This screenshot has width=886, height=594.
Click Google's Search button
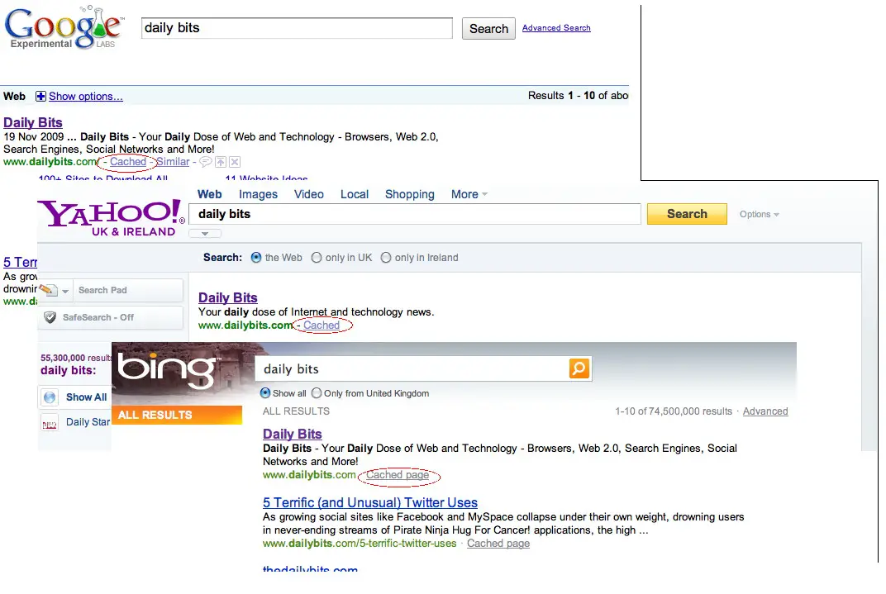click(x=488, y=29)
